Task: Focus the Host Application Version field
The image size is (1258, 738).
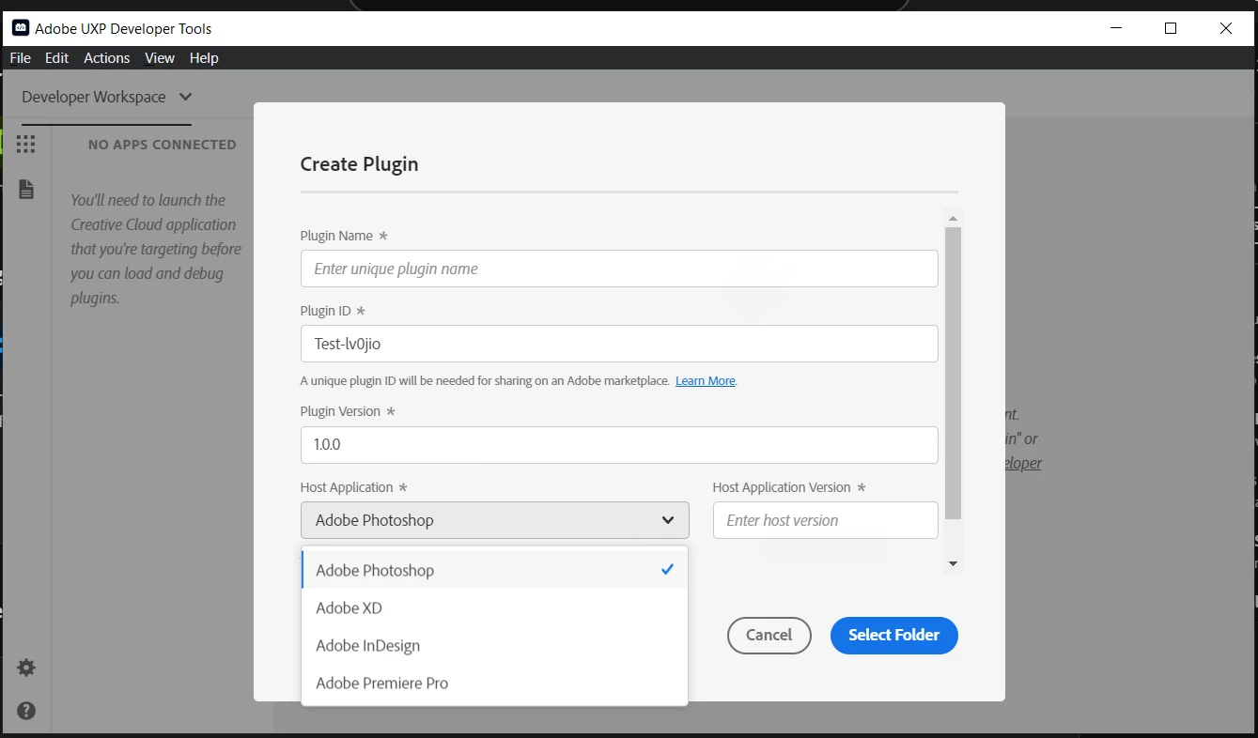Action: point(826,520)
